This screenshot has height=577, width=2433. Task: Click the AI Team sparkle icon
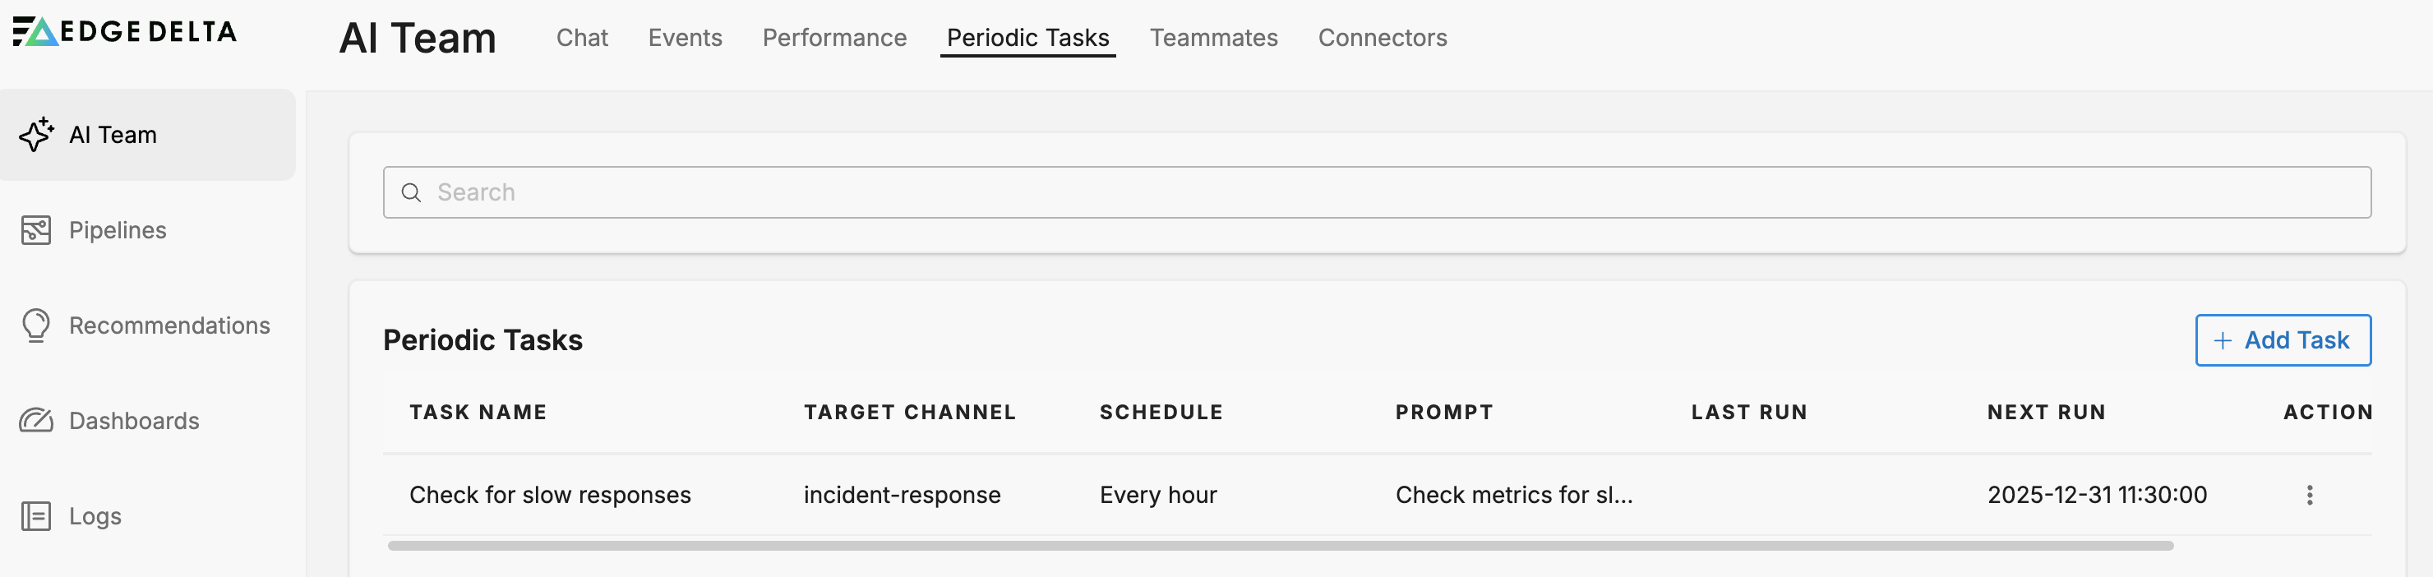click(36, 135)
